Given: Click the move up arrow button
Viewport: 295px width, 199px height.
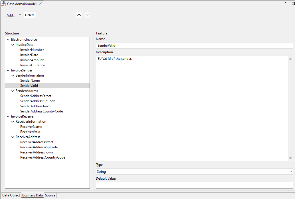Looking at the screenshot, I should tap(79, 15).
